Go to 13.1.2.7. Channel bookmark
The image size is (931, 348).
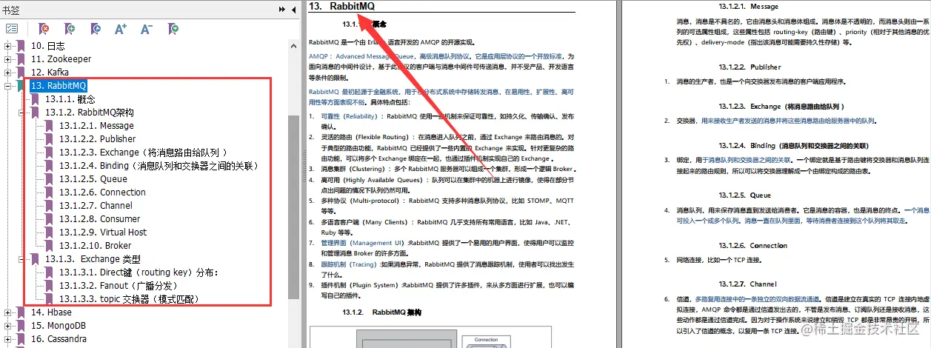pyautogui.click(x=96, y=206)
